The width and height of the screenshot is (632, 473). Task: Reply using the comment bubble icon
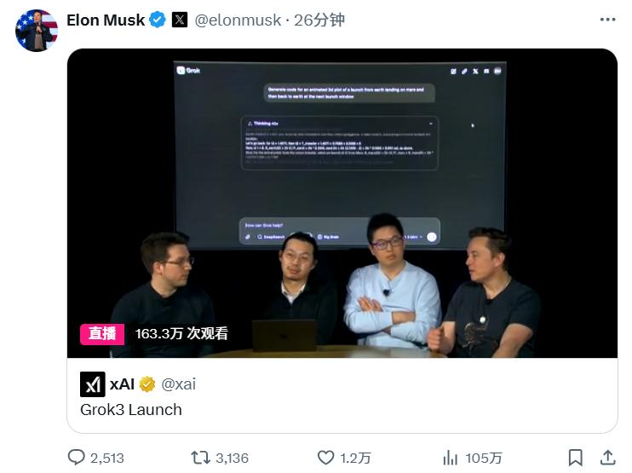[76, 458]
